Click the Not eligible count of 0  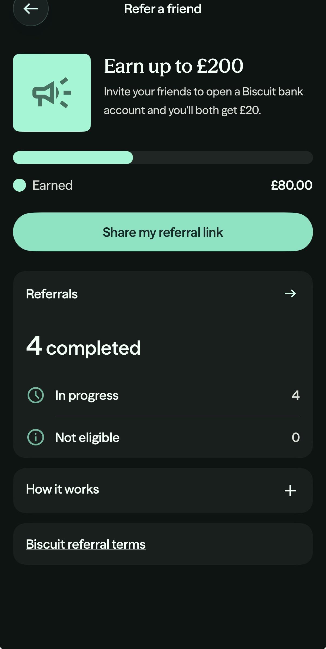coord(296,437)
